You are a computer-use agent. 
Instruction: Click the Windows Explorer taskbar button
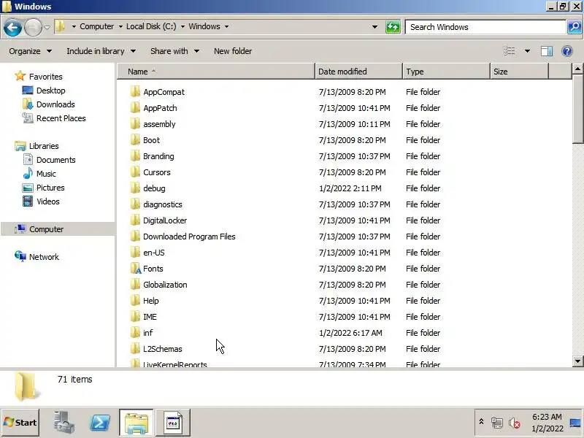137,423
